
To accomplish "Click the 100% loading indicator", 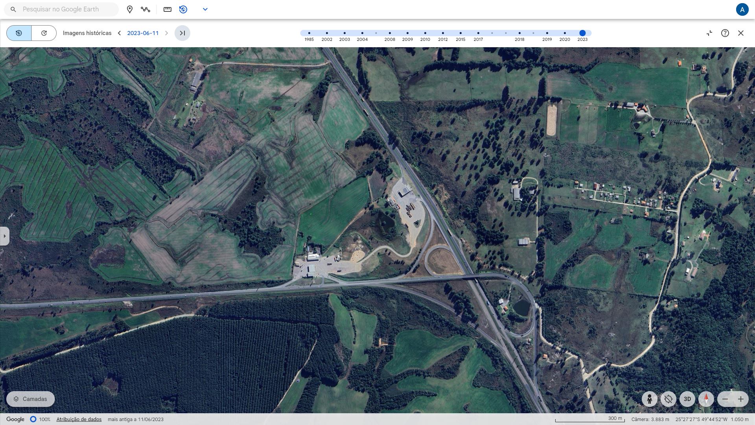I will click(x=41, y=419).
